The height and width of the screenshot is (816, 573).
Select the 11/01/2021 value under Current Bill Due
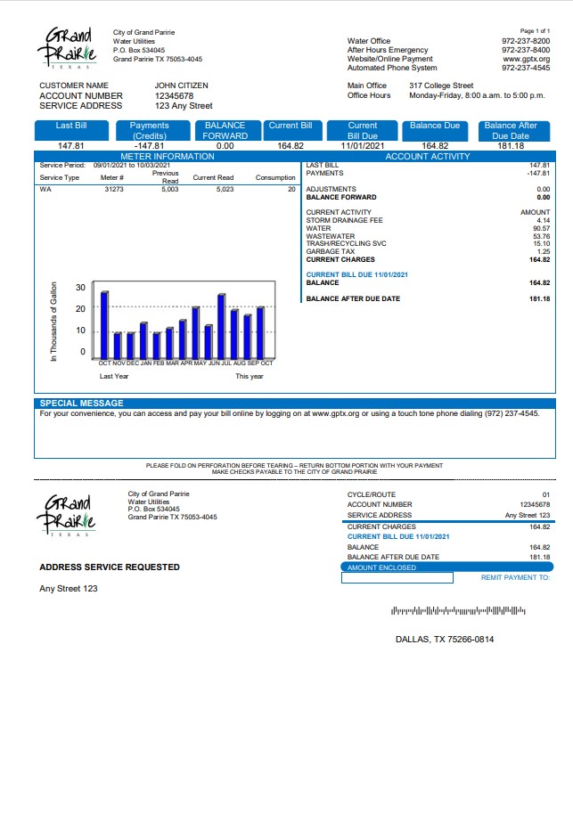(363, 146)
